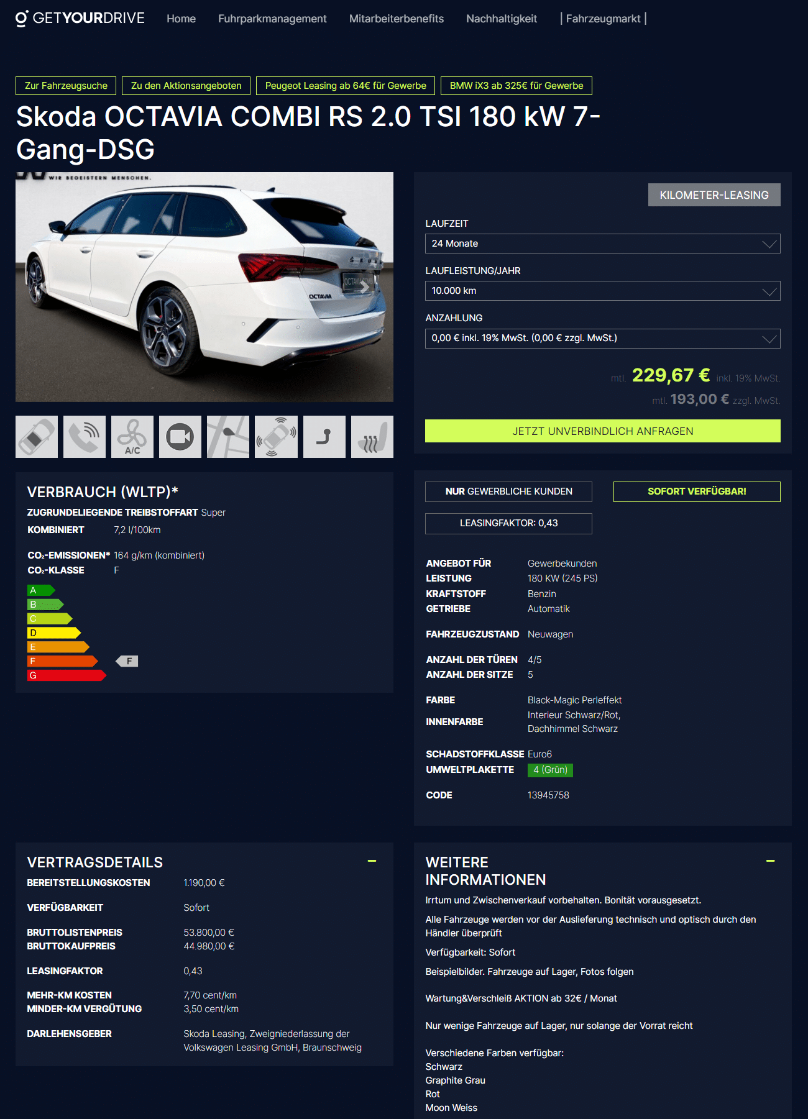Click Wartung&Verschleiß AKTION ab 32€ text
This screenshot has width=808, height=1119.
[x=521, y=998]
